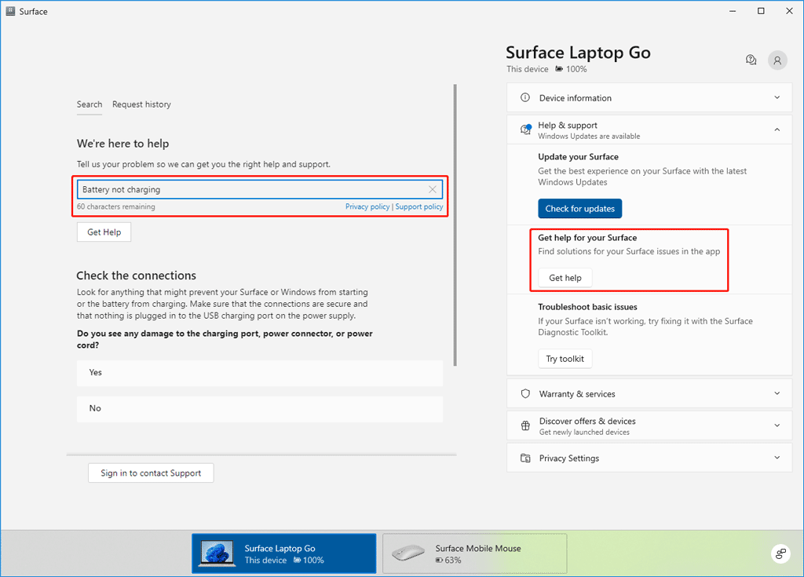Viewport: 804px width, 577px height.
Task: Open the feedback chat icon beside the account avatar
Action: (751, 60)
